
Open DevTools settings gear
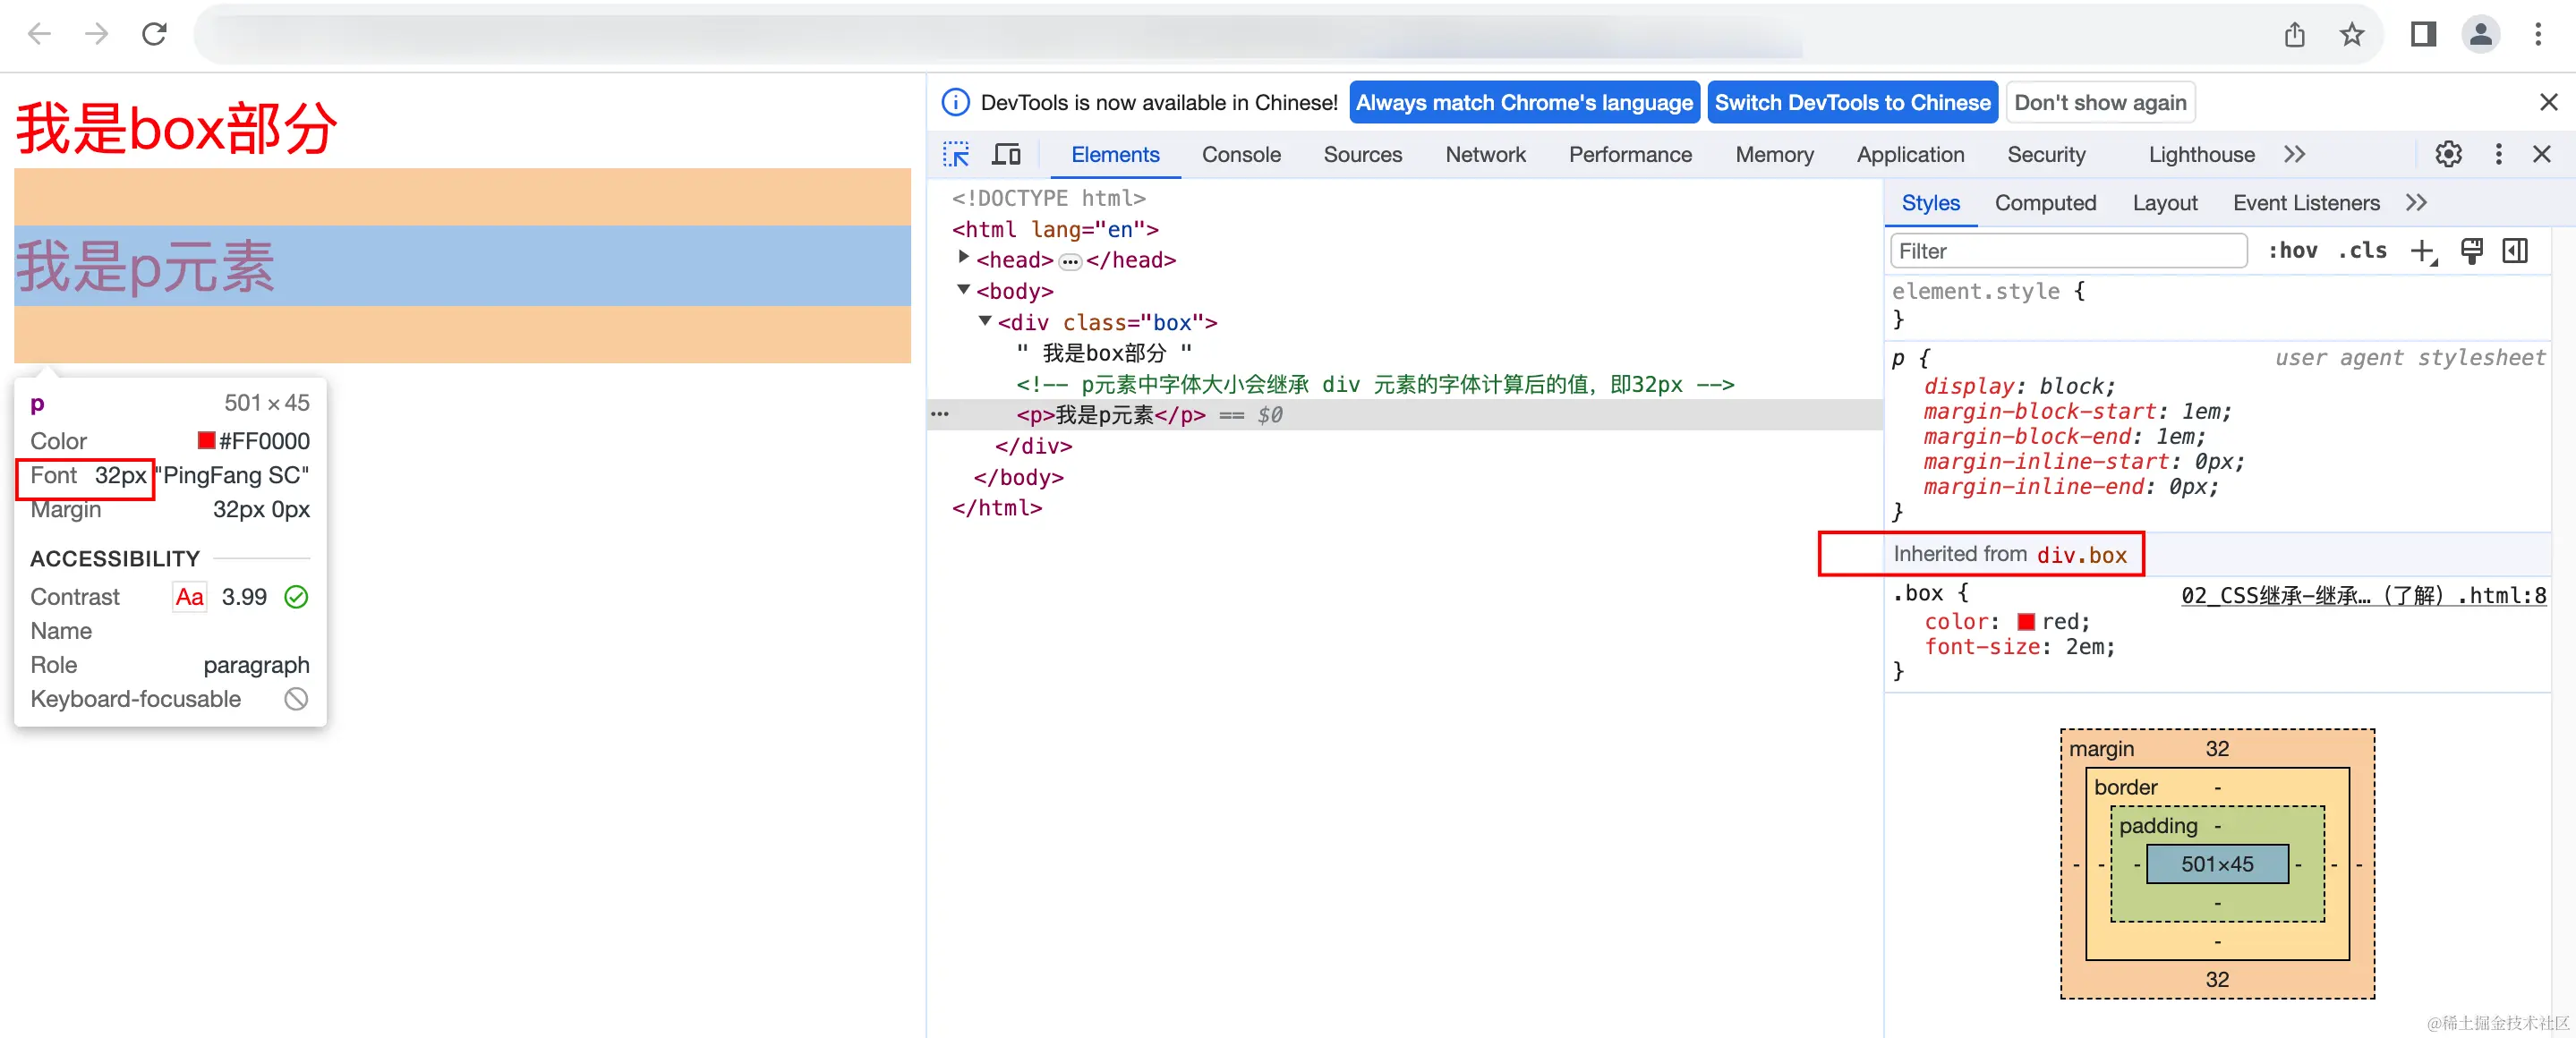pyautogui.click(x=2448, y=154)
